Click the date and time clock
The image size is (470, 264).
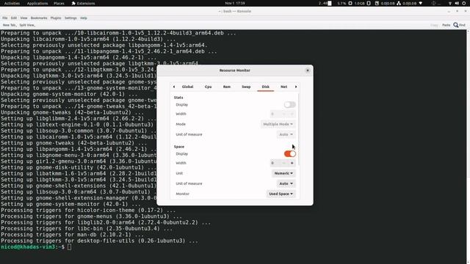(x=235, y=3)
